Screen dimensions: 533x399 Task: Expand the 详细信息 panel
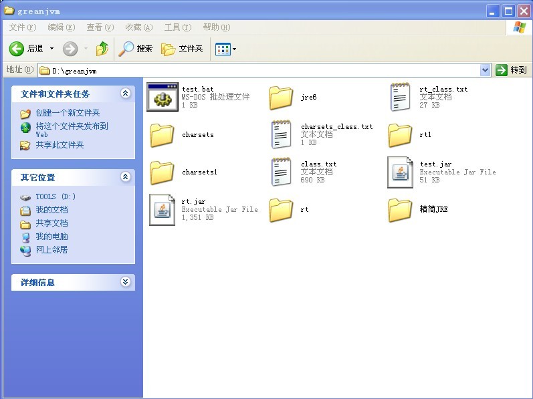click(126, 282)
